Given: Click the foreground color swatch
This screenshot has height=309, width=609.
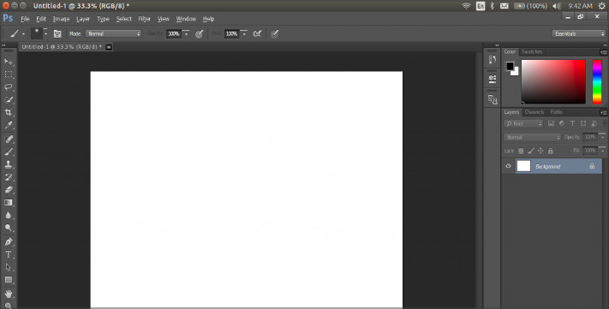Looking at the screenshot, I should [x=510, y=66].
